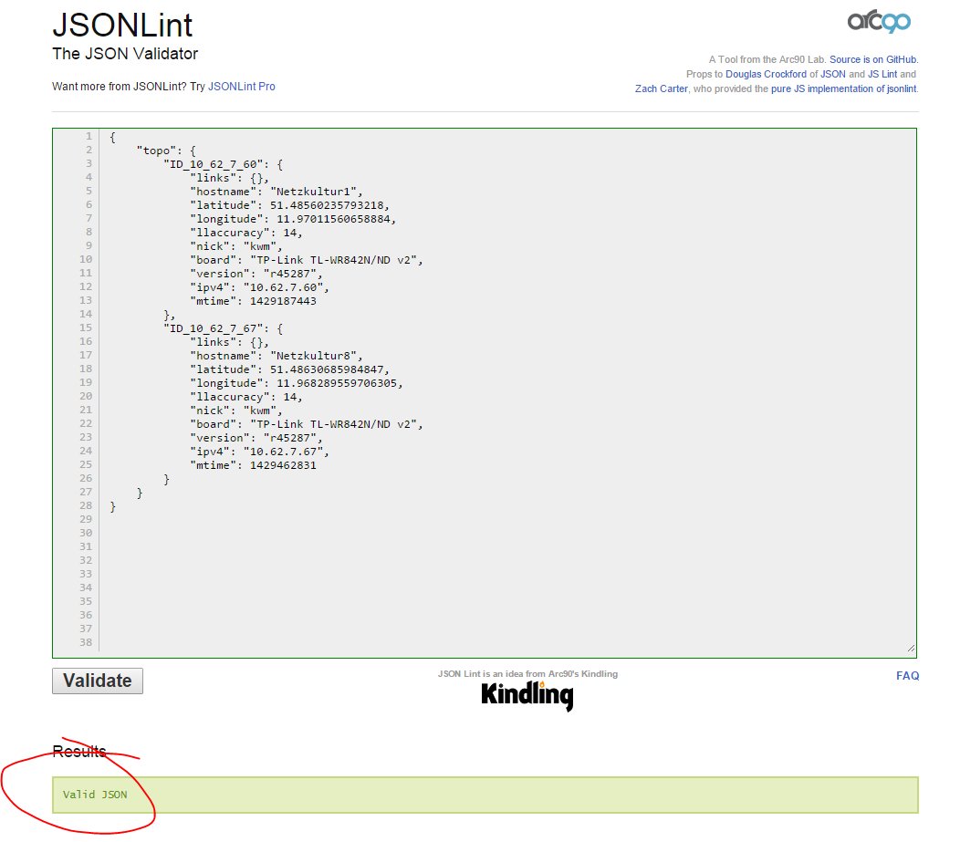The image size is (960, 842).
Task: Click the latitude 51.48630685984847 value
Action: pos(327,369)
